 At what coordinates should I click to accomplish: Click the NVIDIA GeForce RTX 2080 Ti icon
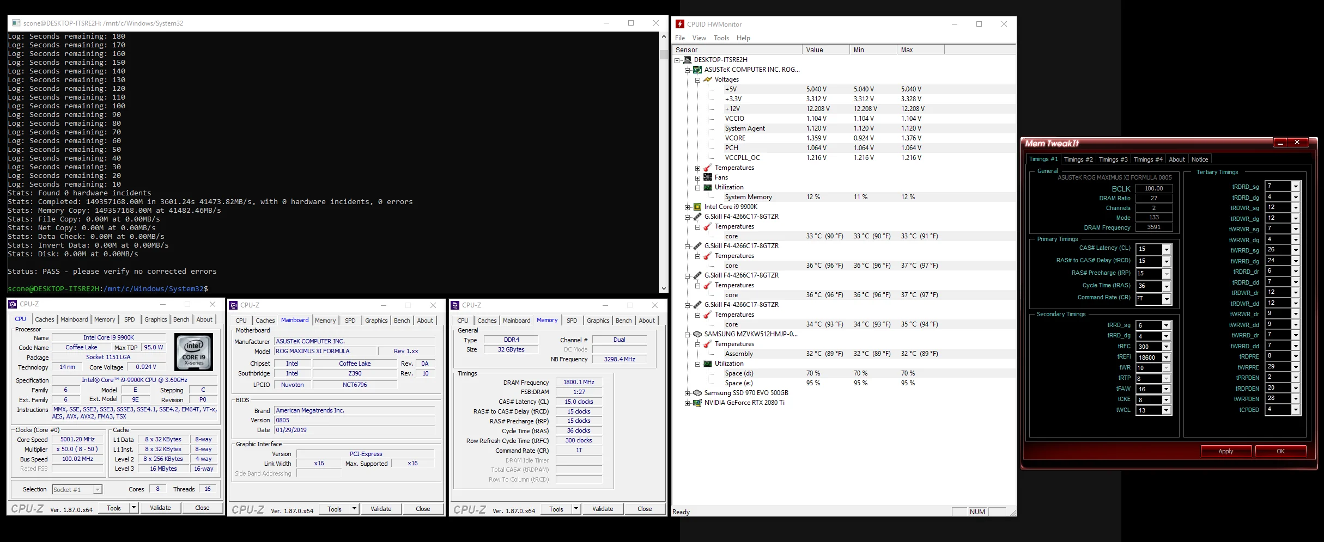click(x=697, y=403)
